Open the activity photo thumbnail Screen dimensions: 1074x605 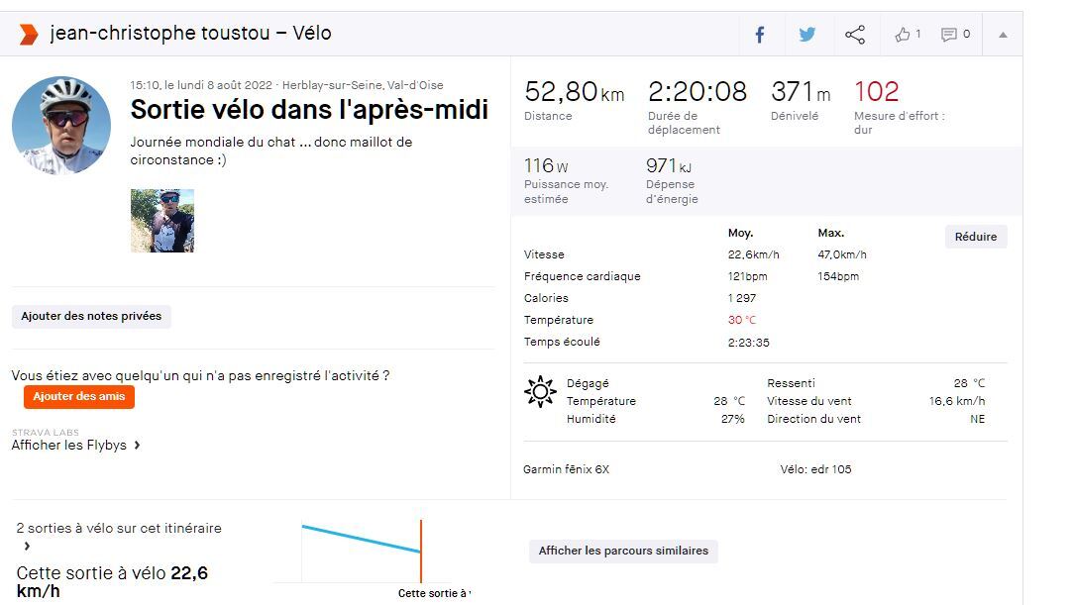click(x=162, y=221)
